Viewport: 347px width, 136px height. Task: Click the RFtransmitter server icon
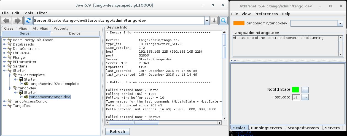[9, 62]
